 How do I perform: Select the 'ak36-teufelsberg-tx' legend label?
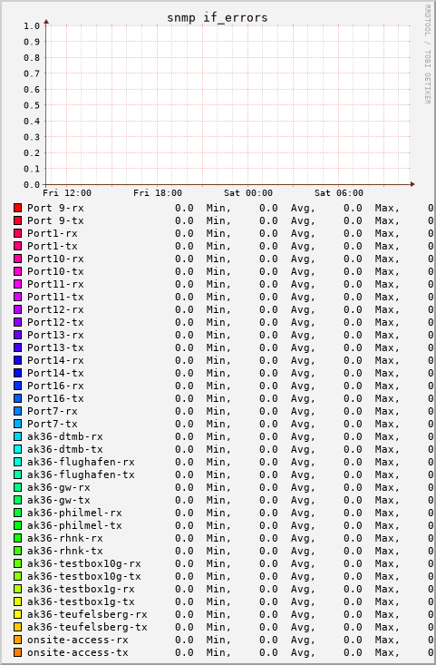[x=87, y=627]
